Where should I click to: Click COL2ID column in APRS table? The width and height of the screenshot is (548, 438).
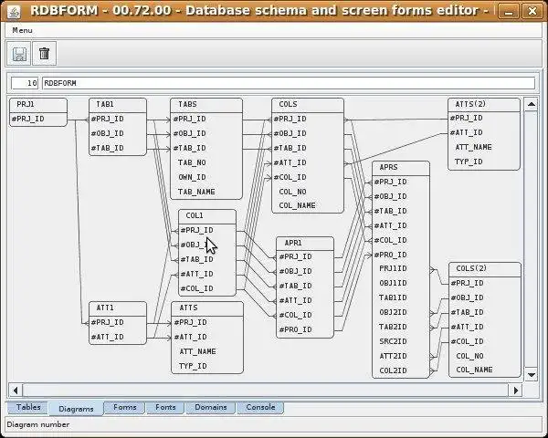393,371
